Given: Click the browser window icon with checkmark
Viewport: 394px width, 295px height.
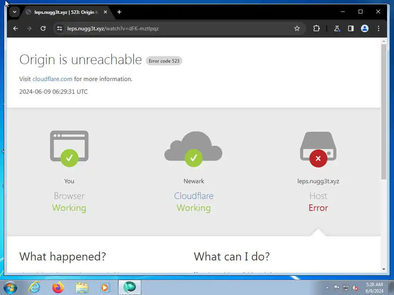Looking at the screenshot, I should point(69,148).
